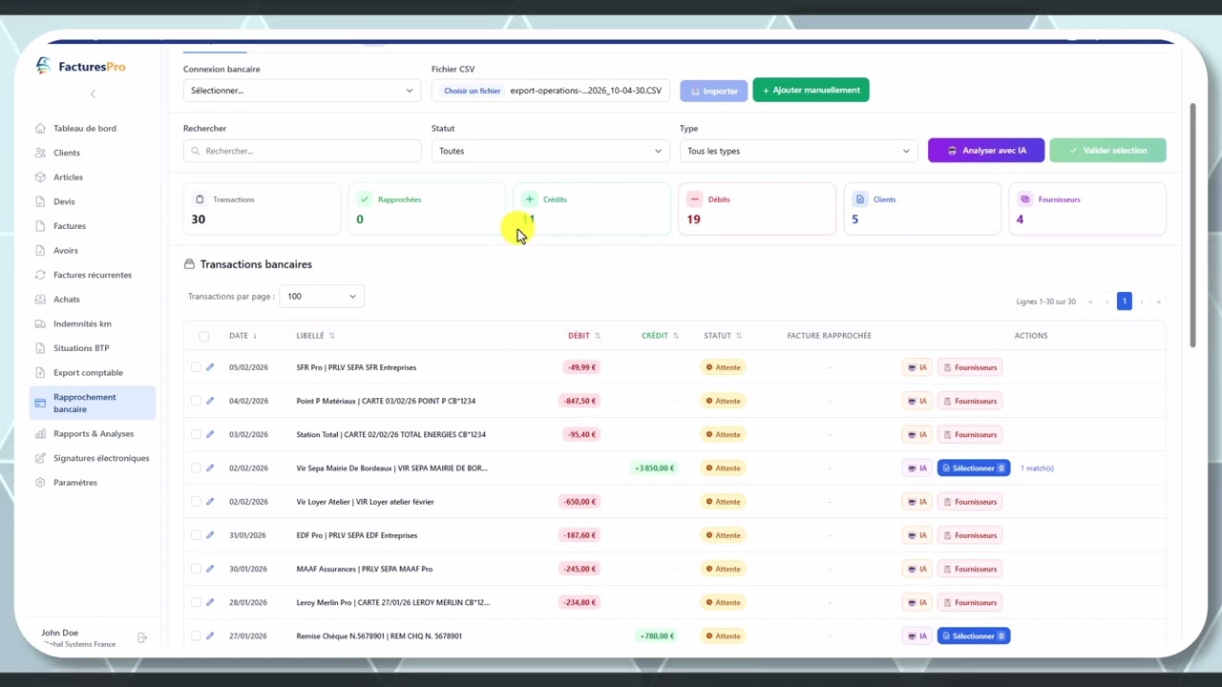Click the Fournisseurs summary card
The width and height of the screenshot is (1222, 687).
pos(1087,209)
